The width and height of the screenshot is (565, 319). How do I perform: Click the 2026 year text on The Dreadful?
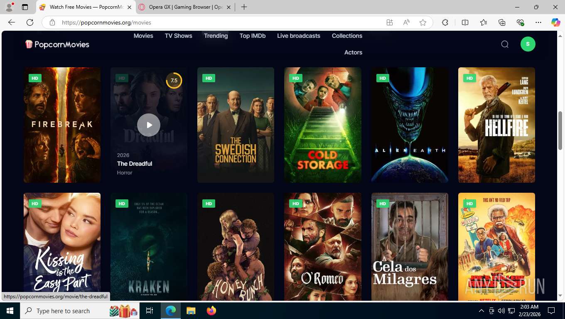pyautogui.click(x=123, y=155)
